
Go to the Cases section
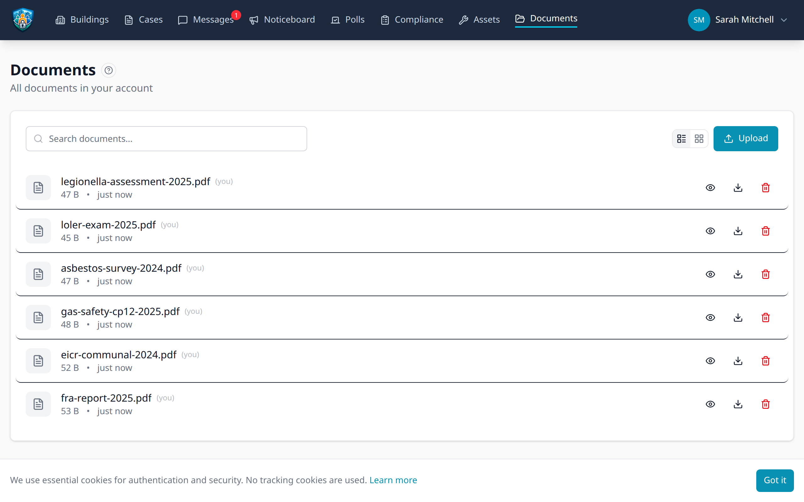[144, 19]
